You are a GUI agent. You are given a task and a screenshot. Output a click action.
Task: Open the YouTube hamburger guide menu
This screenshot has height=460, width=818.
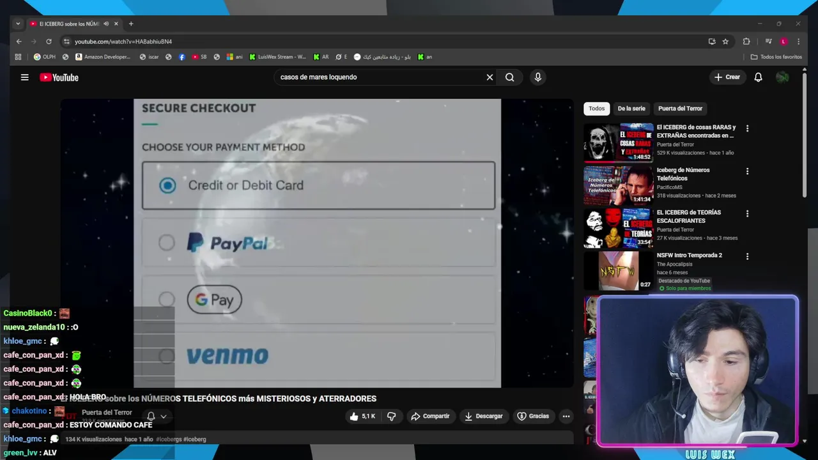click(x=24, y=77)
